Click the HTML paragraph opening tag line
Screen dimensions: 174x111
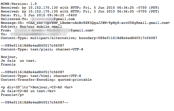click(x=37, y=87)
